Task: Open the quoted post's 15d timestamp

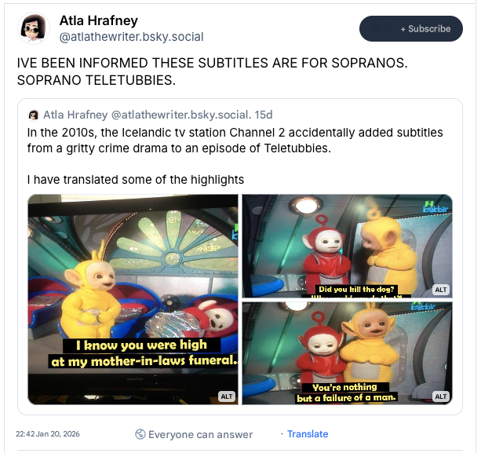Action: tap(264, 115)
